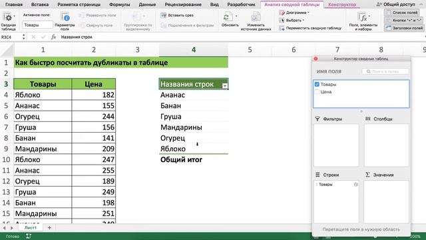Toggle the Кнопки "+" и "-" button
The image size is (426, 240).
tap(404, 21)
